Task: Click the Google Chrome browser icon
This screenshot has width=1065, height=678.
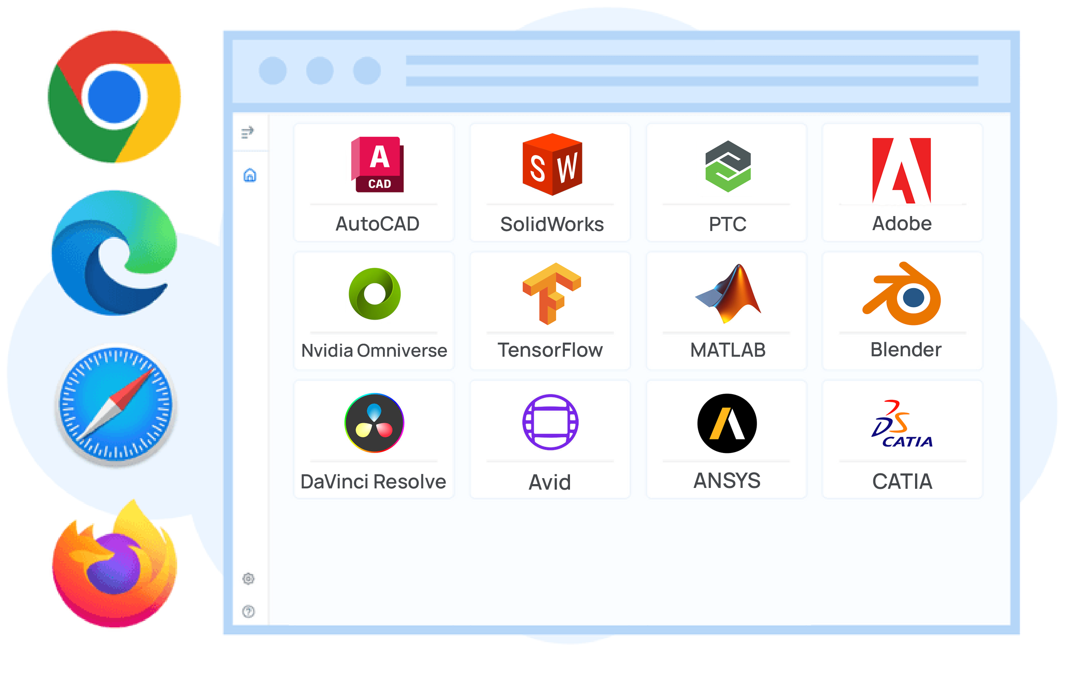Action: pyautogui.click(x=115, y=96)
